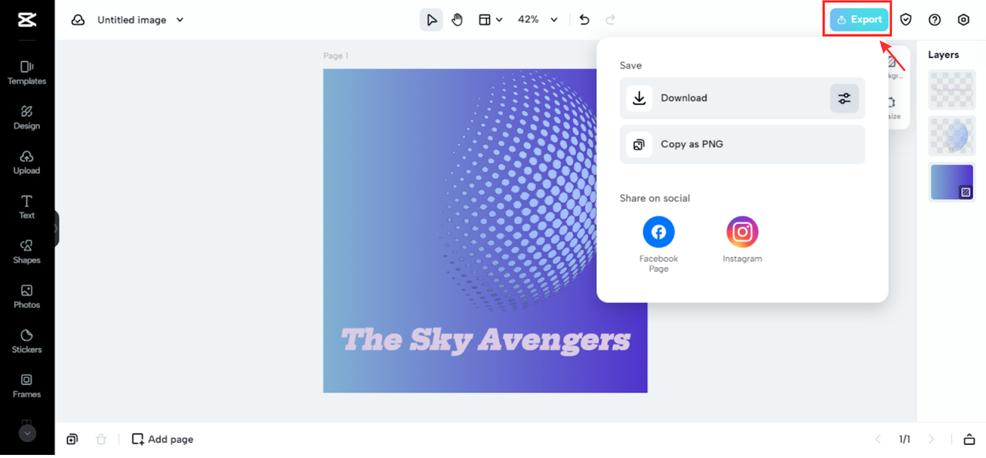Select the dotted sphere layer thumbnail
The height and width of the screenshot is (458, 986).
click(951, 135)
